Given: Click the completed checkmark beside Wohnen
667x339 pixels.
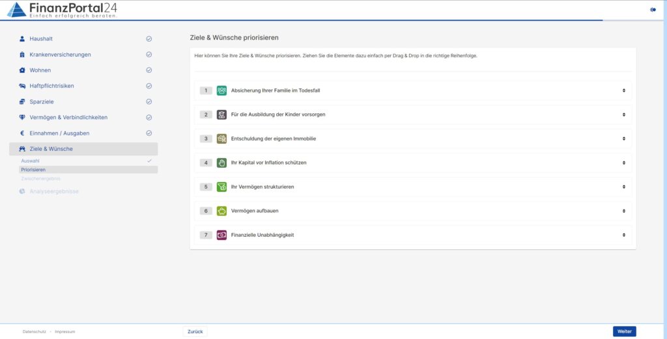Looking at the screenshot, I should pyautogui.click(x=149, y=70).
